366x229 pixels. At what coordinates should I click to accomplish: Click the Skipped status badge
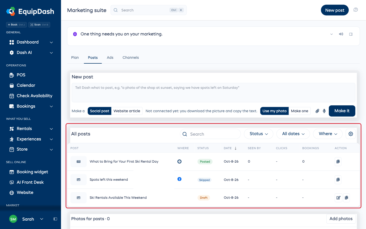[x=204, y=180]
